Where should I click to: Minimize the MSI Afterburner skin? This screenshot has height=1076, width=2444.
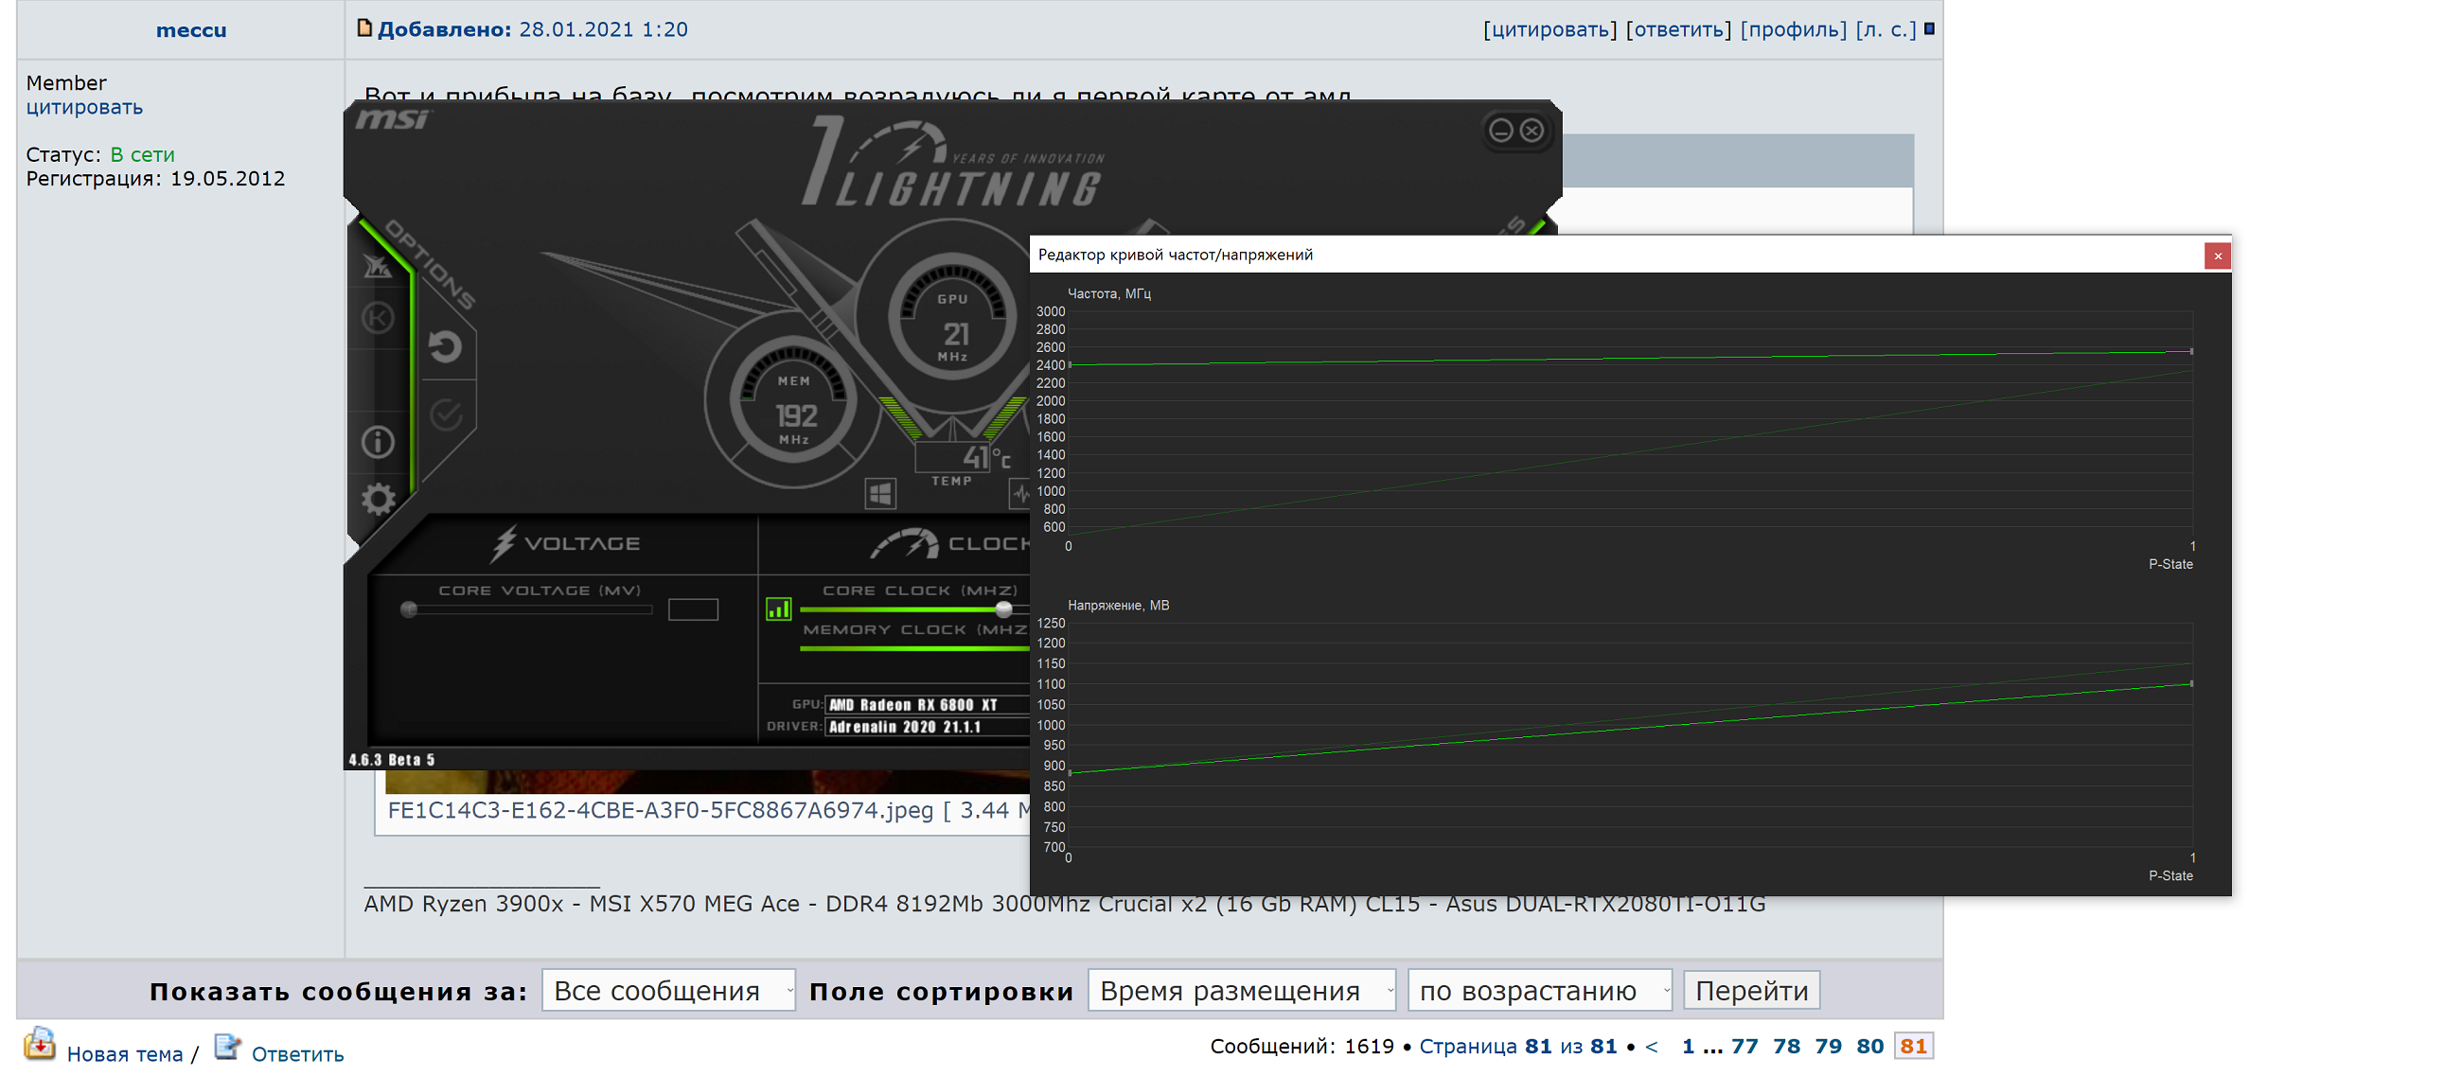1500,131
